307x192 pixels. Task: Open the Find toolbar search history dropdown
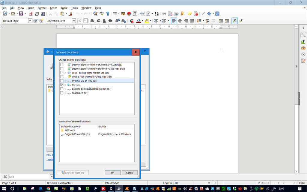[52, 177]
